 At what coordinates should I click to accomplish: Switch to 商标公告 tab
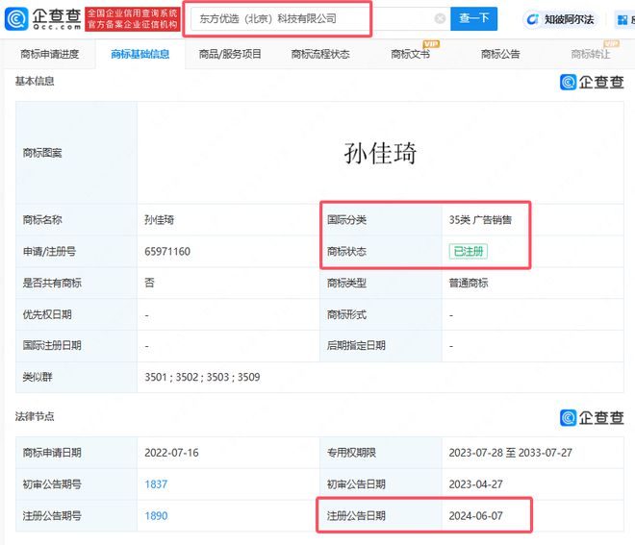pos(500,54)
